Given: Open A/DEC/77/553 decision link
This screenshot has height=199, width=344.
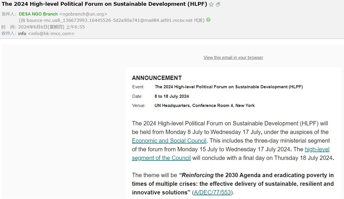Looking at the screenshot, I should click(212, 192).
